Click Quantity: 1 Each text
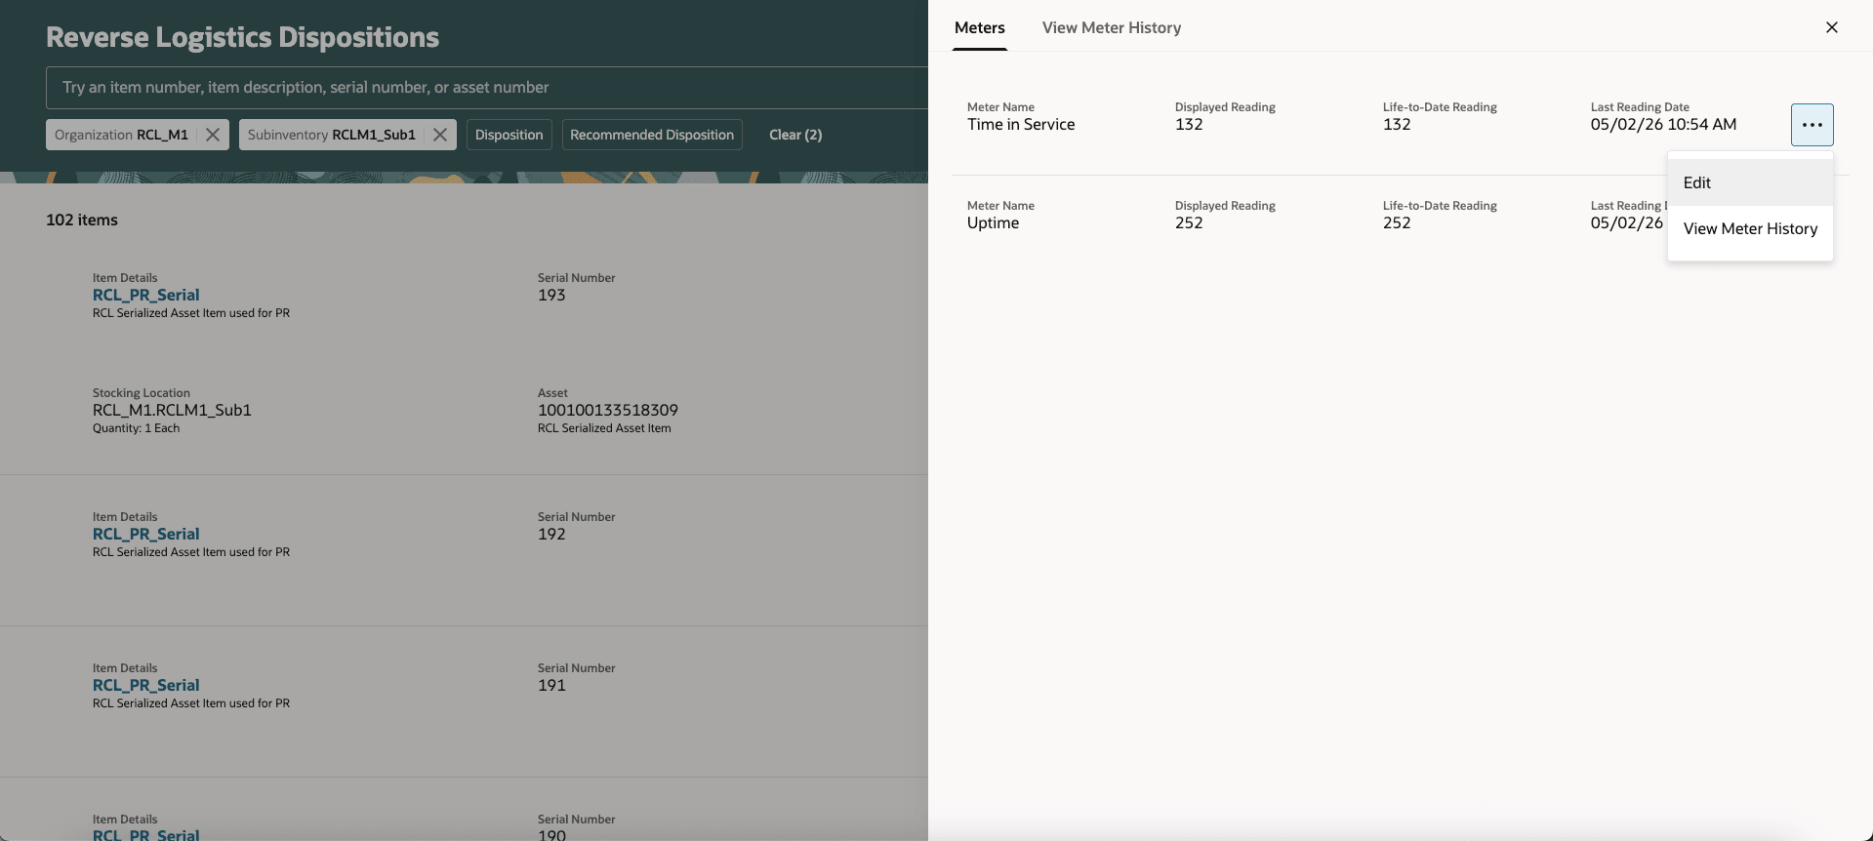Viewport: 1873px width, 841px height. click(137, 428)
